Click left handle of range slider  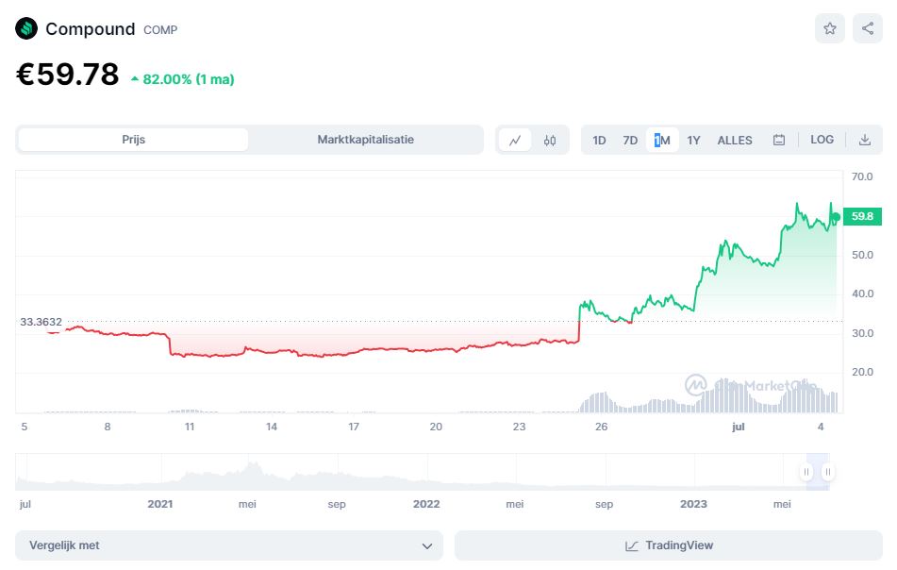806,472
